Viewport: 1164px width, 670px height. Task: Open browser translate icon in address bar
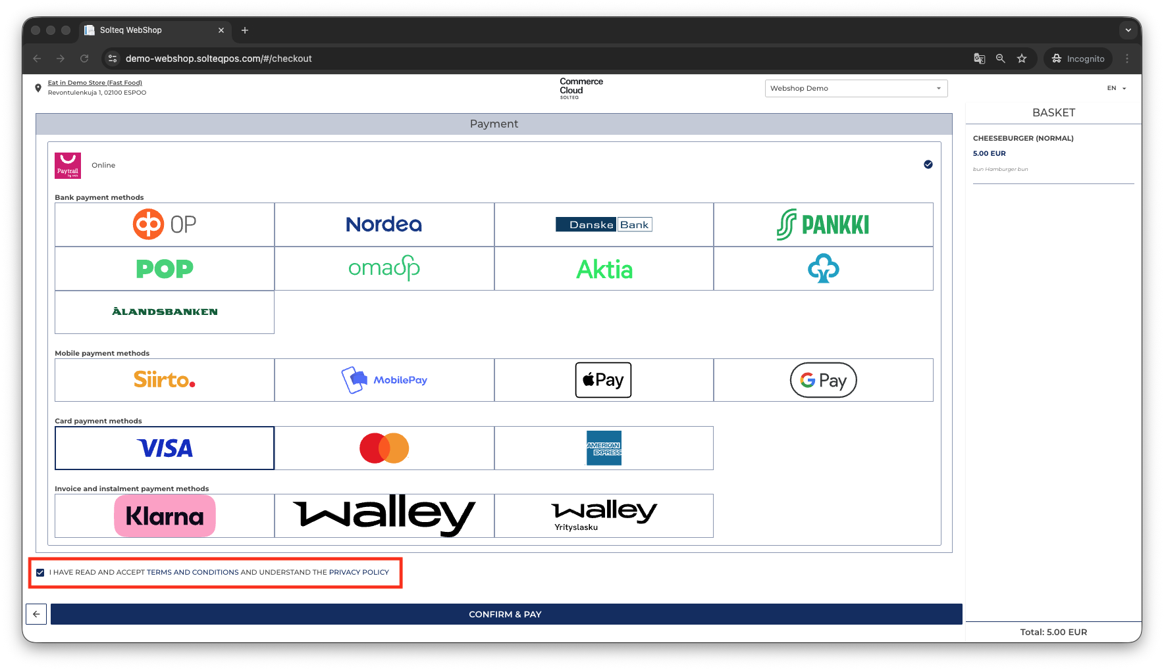tap(980, 59)
